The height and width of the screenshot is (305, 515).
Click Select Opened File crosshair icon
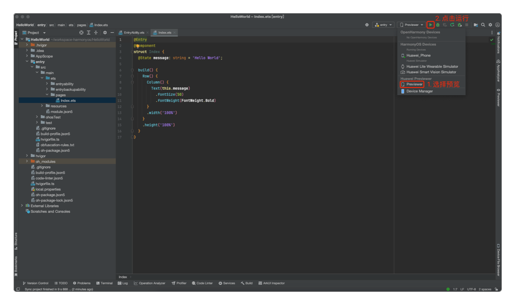click(x=81, y=33)
